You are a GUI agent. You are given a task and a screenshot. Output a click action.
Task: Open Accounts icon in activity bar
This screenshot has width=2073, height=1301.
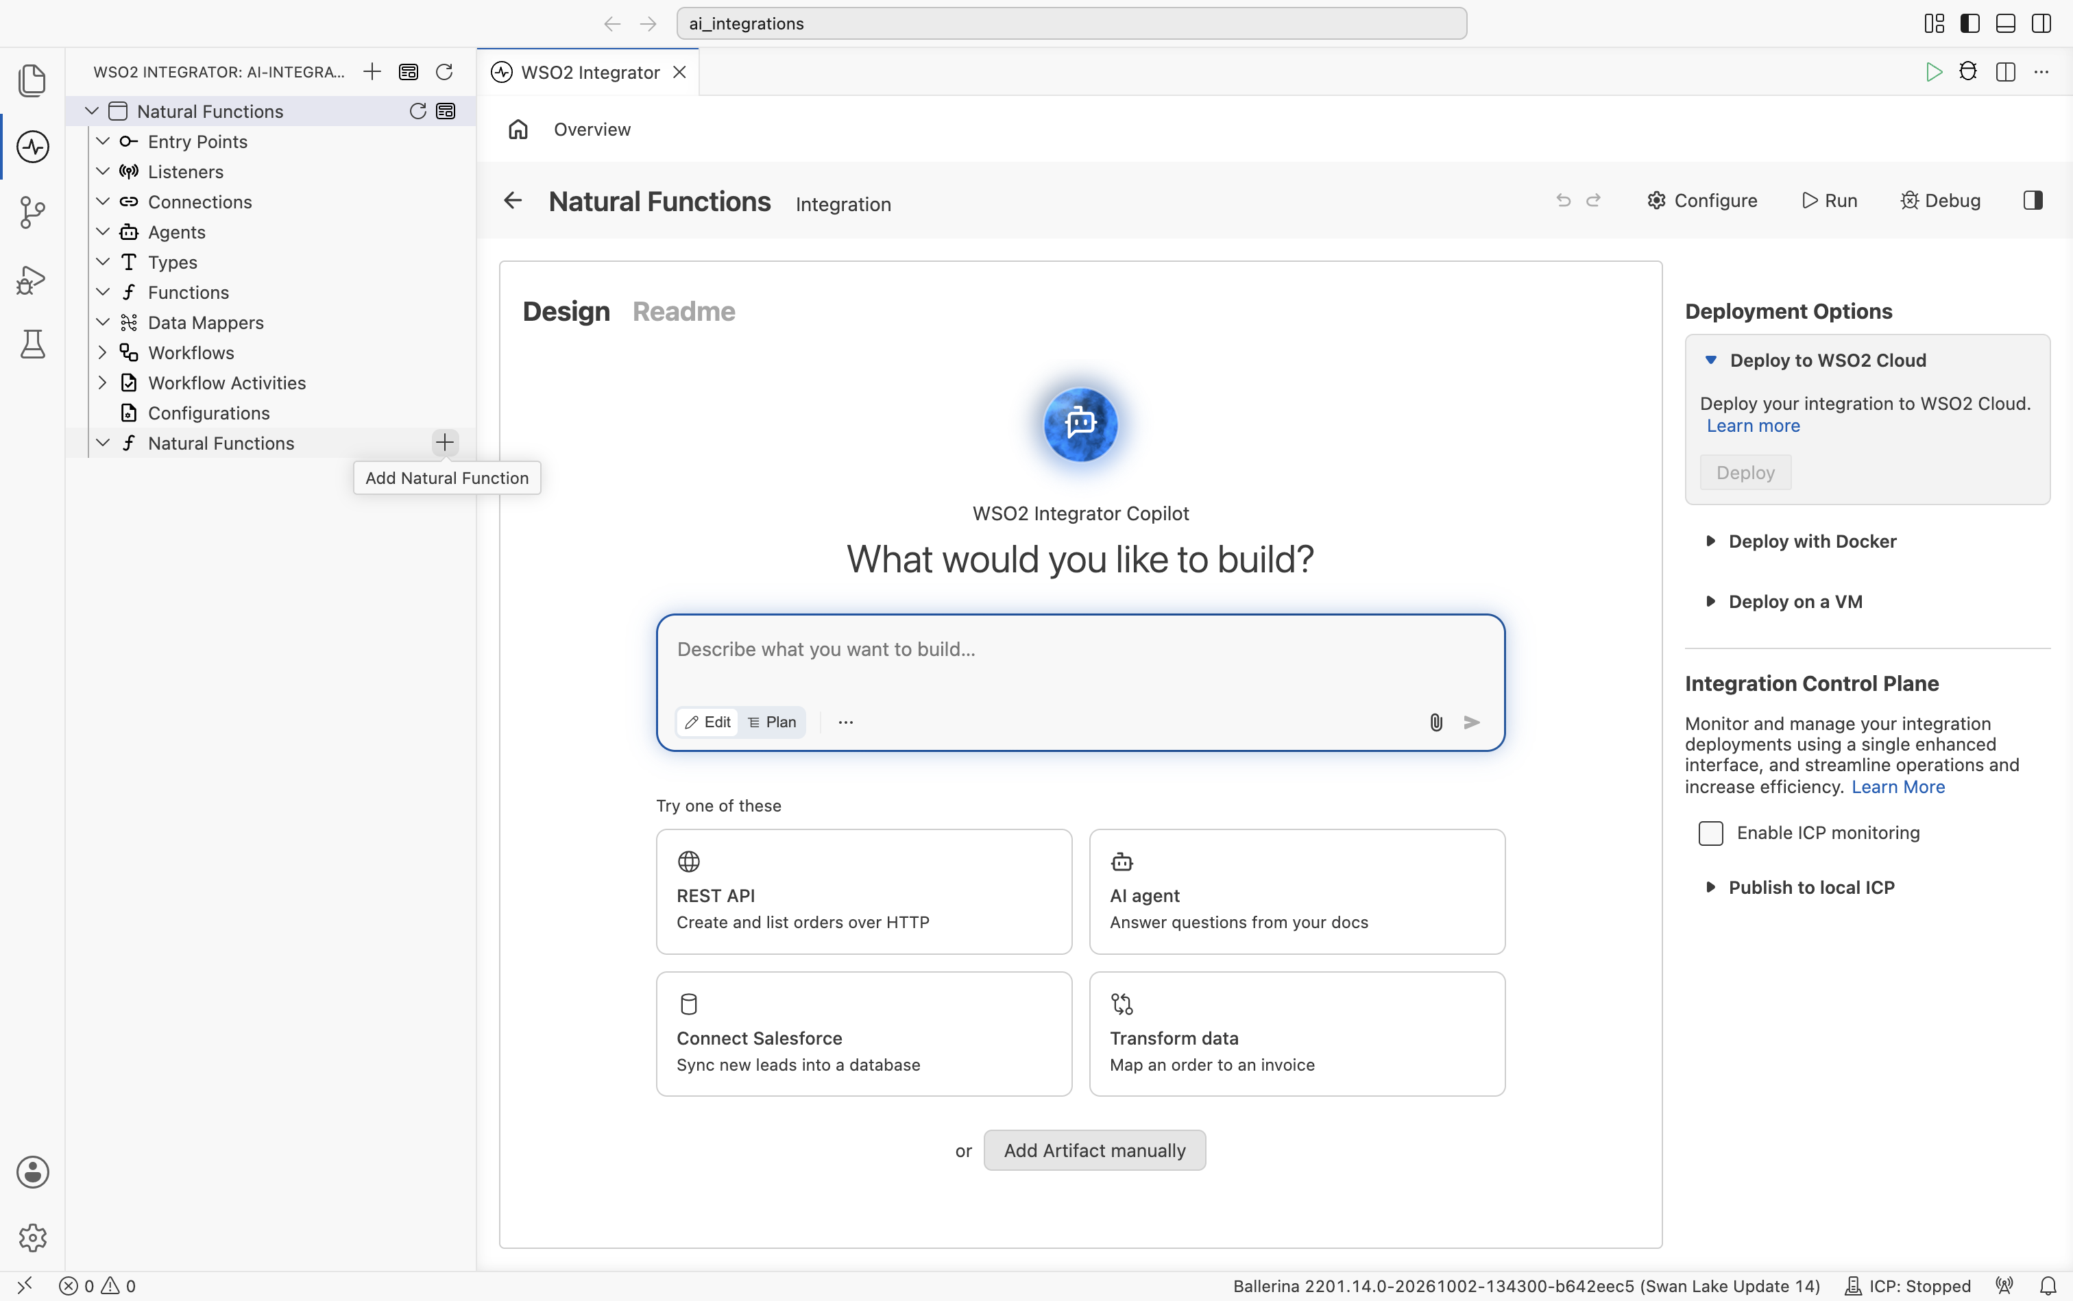(33, 1172)
